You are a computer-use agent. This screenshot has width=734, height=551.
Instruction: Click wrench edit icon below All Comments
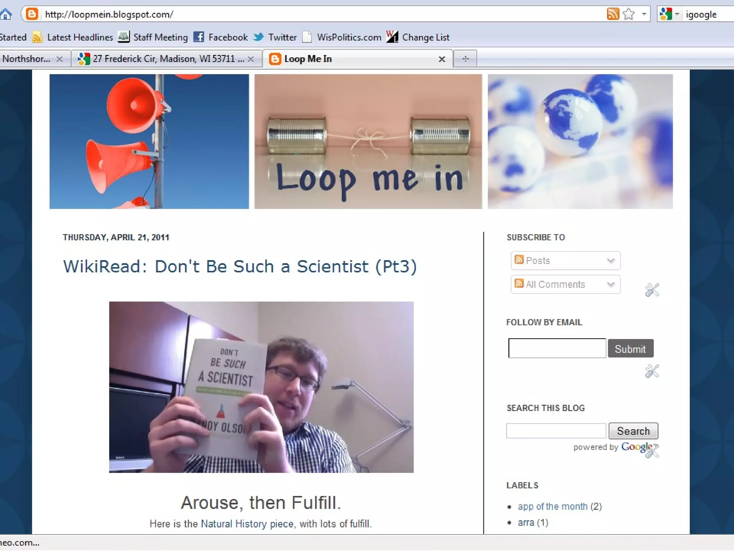[652, 290]
